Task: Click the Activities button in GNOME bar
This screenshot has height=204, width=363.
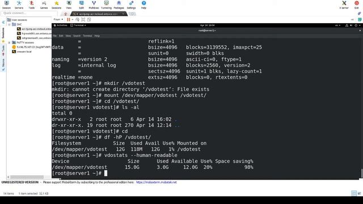Action: (61, 25)
